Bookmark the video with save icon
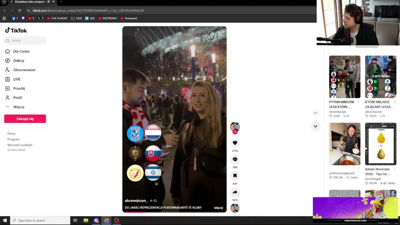Screen dimensions: 400x225 [235, 176]
